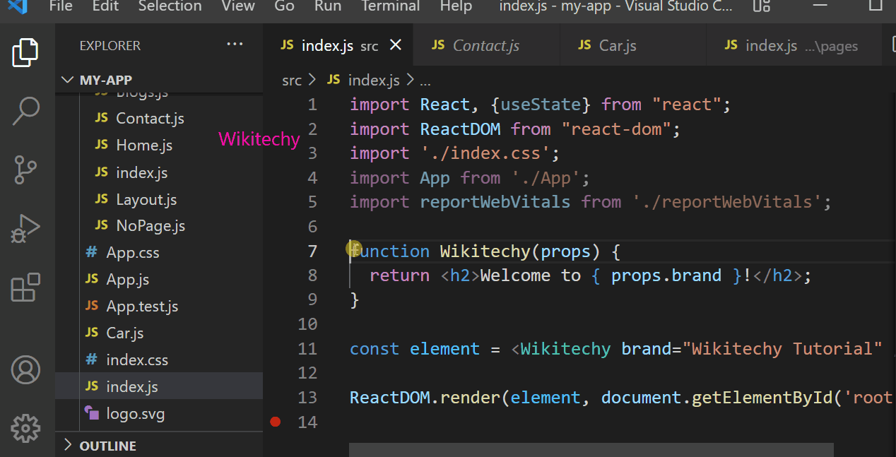Switch to the Car.js tab

(620, 44)
